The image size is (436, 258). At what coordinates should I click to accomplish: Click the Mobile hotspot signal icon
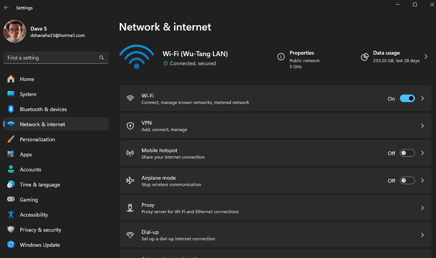[x=130, y=153]
